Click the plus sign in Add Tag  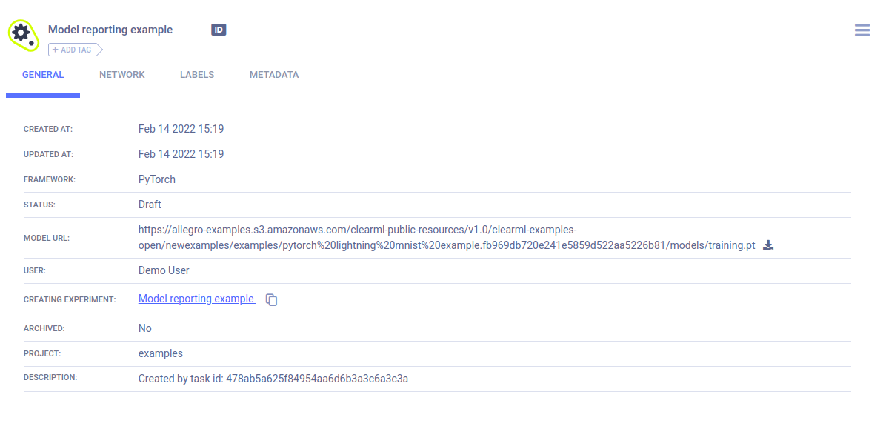pos(56,50)
